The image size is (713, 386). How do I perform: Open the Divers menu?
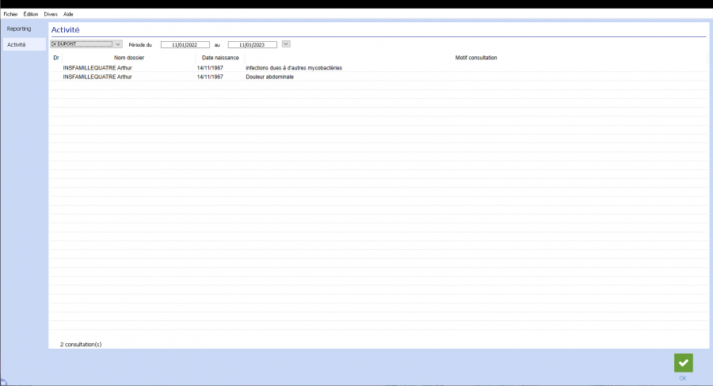click(51, 14)
